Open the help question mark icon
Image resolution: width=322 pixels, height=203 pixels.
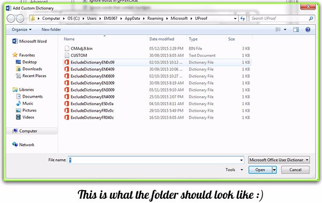tap(308, 30)
